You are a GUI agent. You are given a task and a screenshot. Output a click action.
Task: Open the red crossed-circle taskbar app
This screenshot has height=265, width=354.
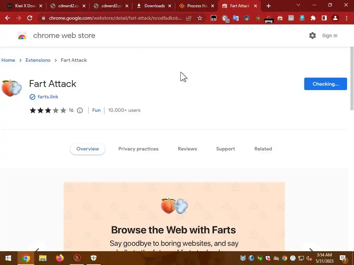pyautogui.click(x=77, y=258)
